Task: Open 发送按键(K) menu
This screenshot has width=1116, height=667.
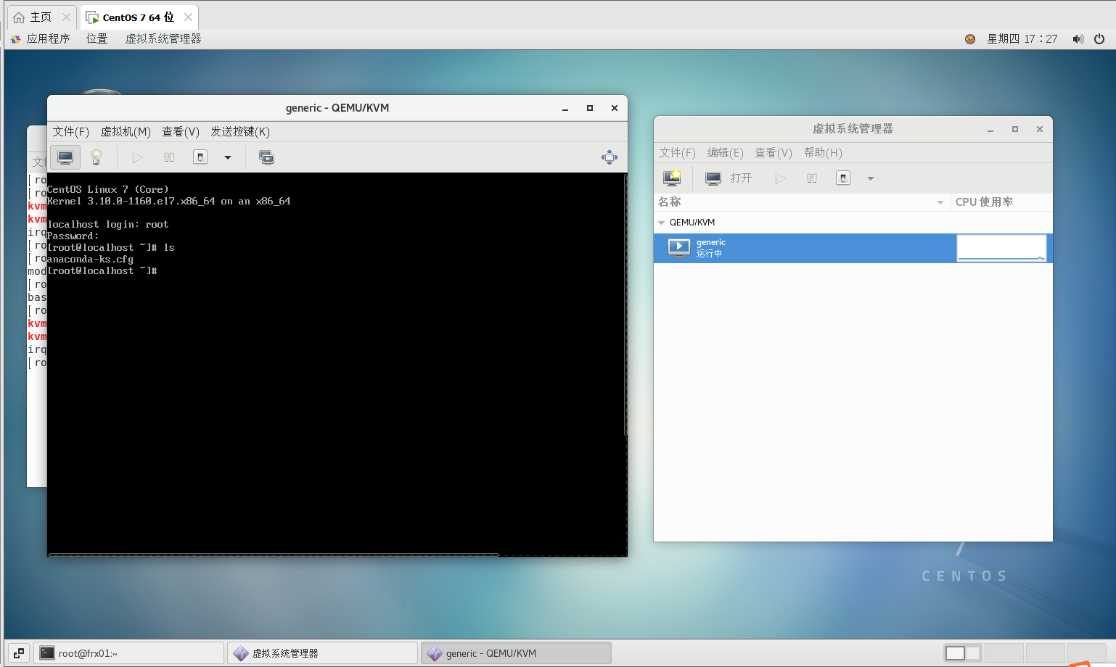Action: coord(240,131)
